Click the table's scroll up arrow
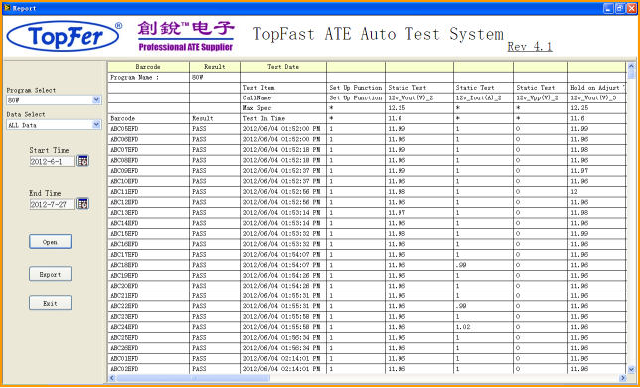 coord(631,66)
